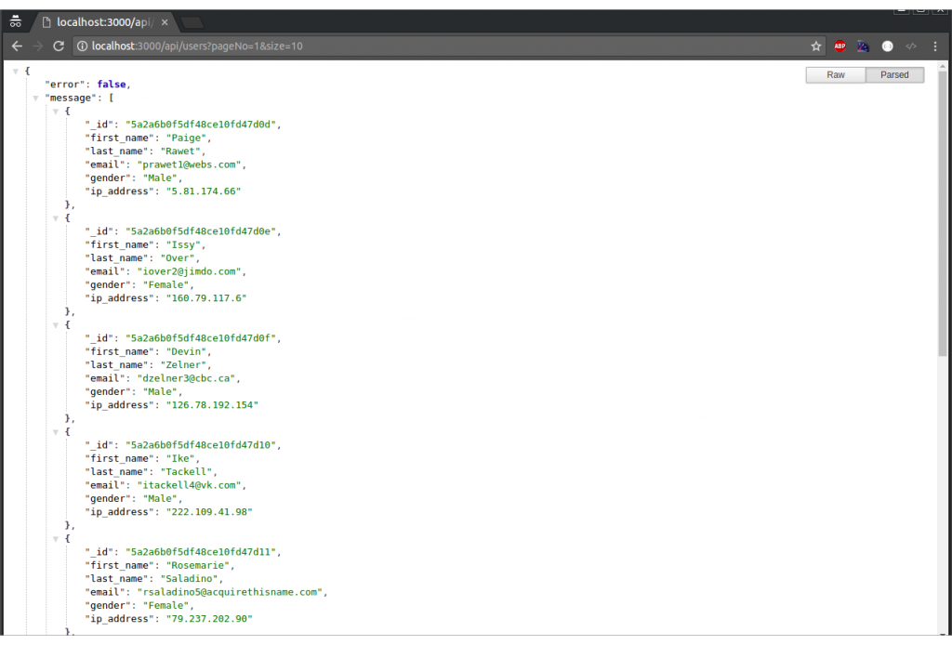Click the site info icon in address bar

(82, 45)
